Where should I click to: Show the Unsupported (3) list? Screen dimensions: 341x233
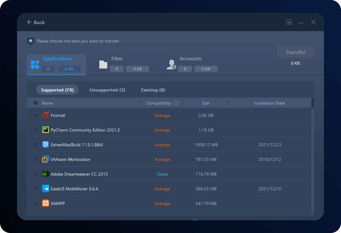click(x=107, y=90)
